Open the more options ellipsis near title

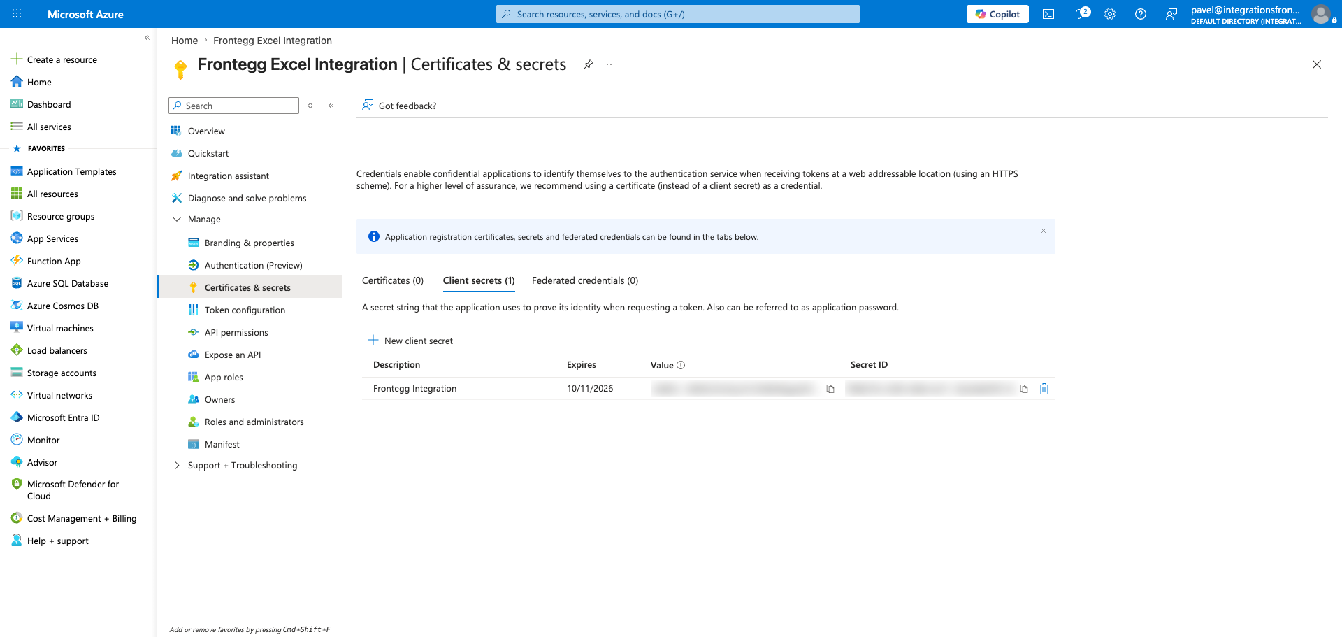pos(611,64)
